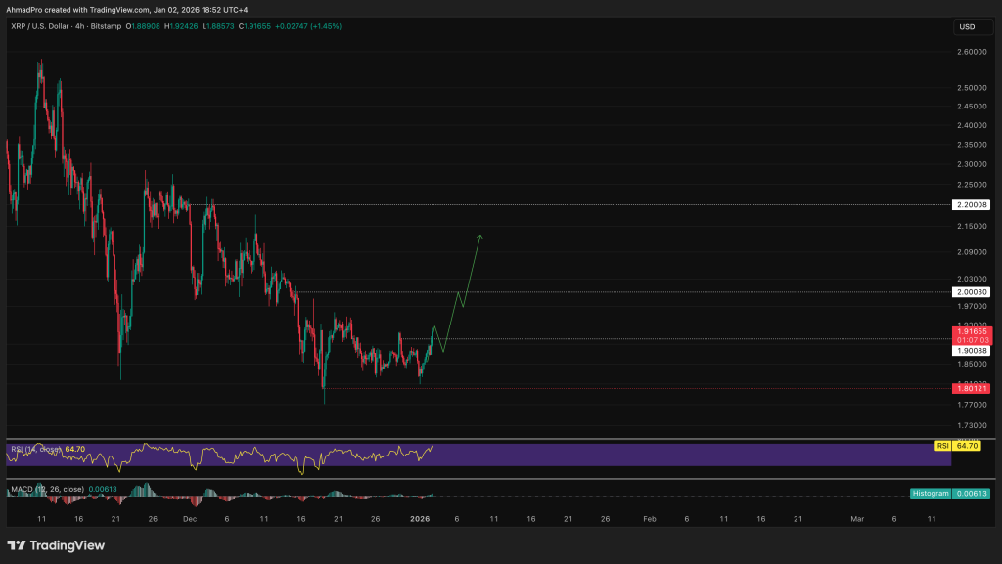Screen dimensions: 1002x564
Task: Select the red 1.91655 current price label
Action: 973,331
